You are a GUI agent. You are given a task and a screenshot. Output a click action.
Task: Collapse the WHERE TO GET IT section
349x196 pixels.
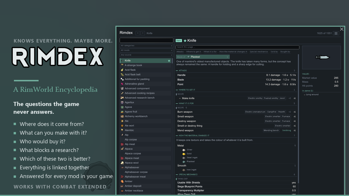pyautogui.click(x=236, y=90)
